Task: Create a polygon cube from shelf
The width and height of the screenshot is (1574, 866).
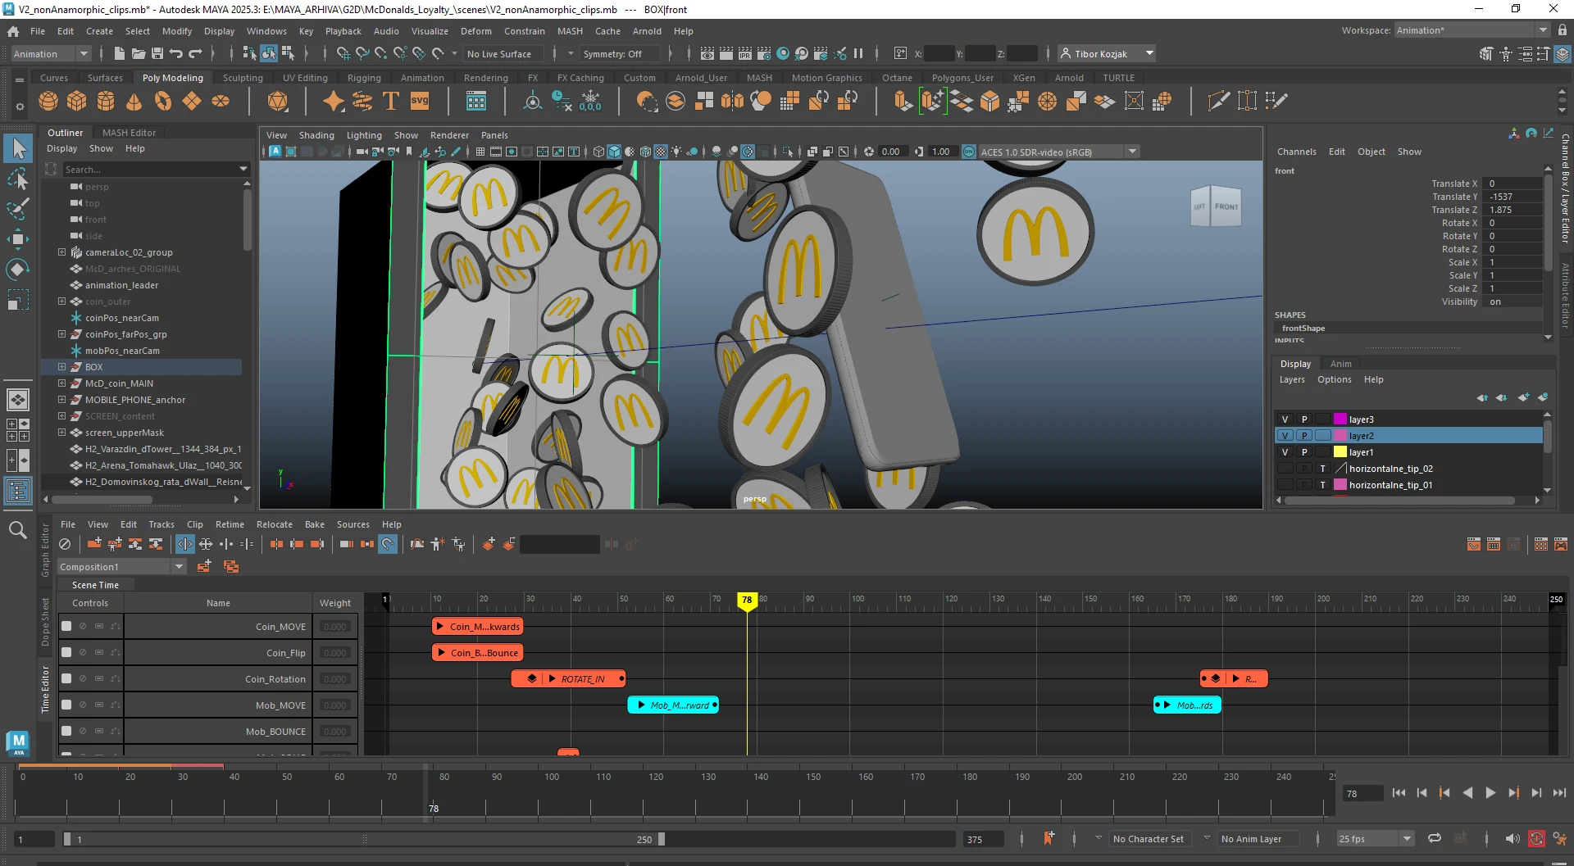Action: point(77,101)
